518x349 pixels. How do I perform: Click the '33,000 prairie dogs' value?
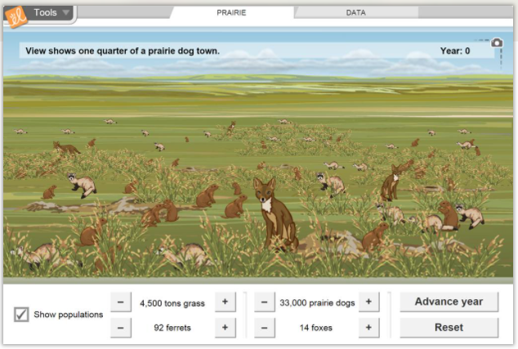point(317,303)
